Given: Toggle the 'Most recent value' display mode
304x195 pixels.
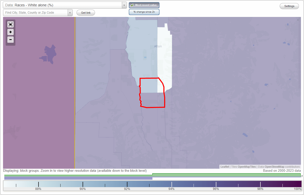Looking at the screenshot, I should click(x=144, y=5).
